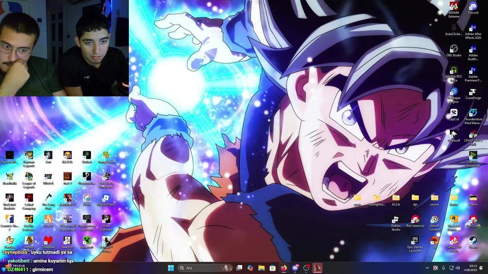Select the CPUID CPU-Z MSI shortcut
The height and width of the screenshot is (274, 488).
point(473,138)
